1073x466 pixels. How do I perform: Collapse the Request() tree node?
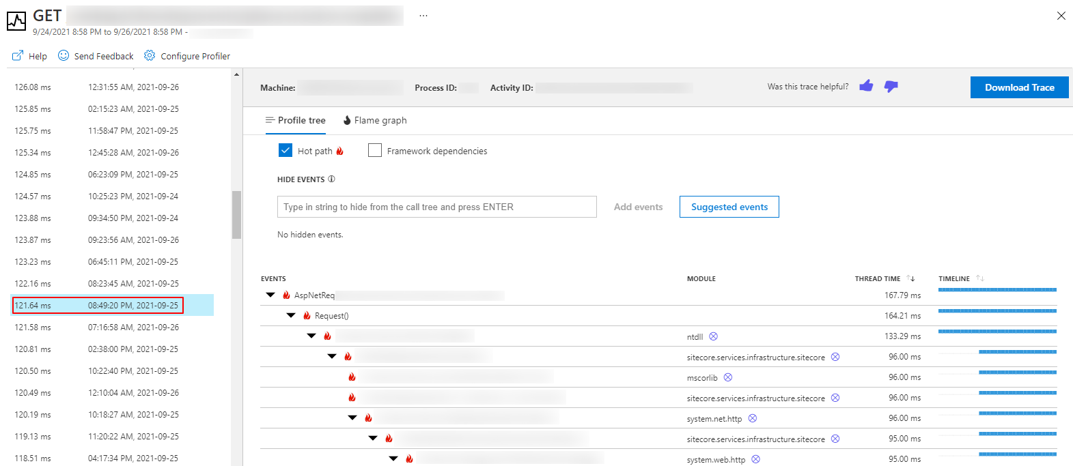(x=291, y=316)
